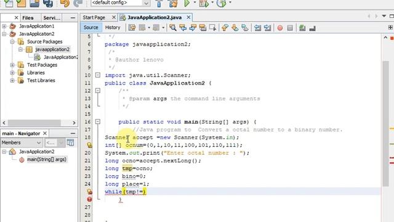Click the Save All disks icon
The height and width of the screenshot is (222, 394).
(x=48, y=3)
